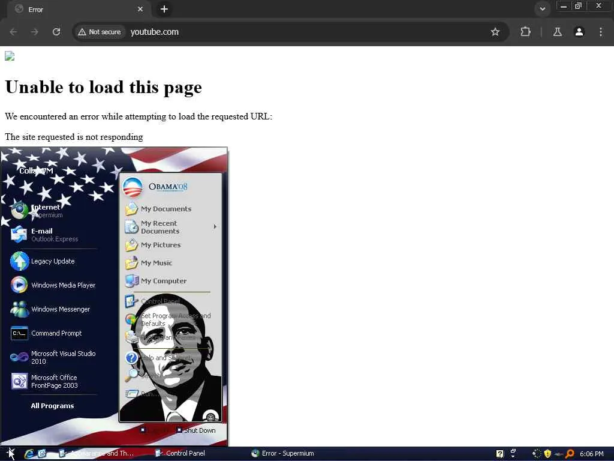The image size is (614, 461).
Task: Open the Extensions puzzle icon
Action: [x=525, y=32]
